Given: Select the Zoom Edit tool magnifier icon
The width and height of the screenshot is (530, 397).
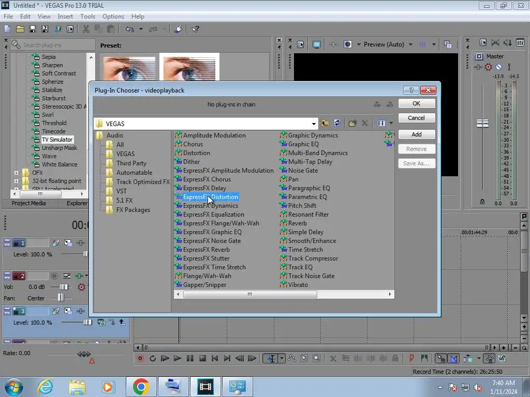Looking at the screenshot, I should [x=316, y=358].
